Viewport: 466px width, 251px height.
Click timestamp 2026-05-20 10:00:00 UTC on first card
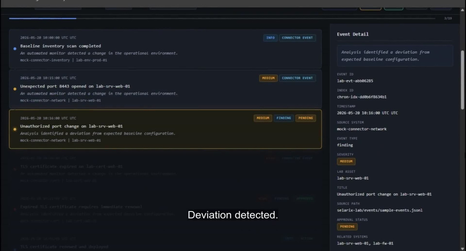[48, 38]
